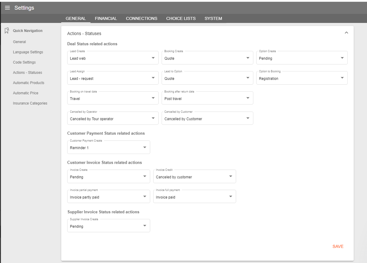Click Supplier Invoice Status related actions heading
The width and height of the screenshot is (367, 263).
103,212
